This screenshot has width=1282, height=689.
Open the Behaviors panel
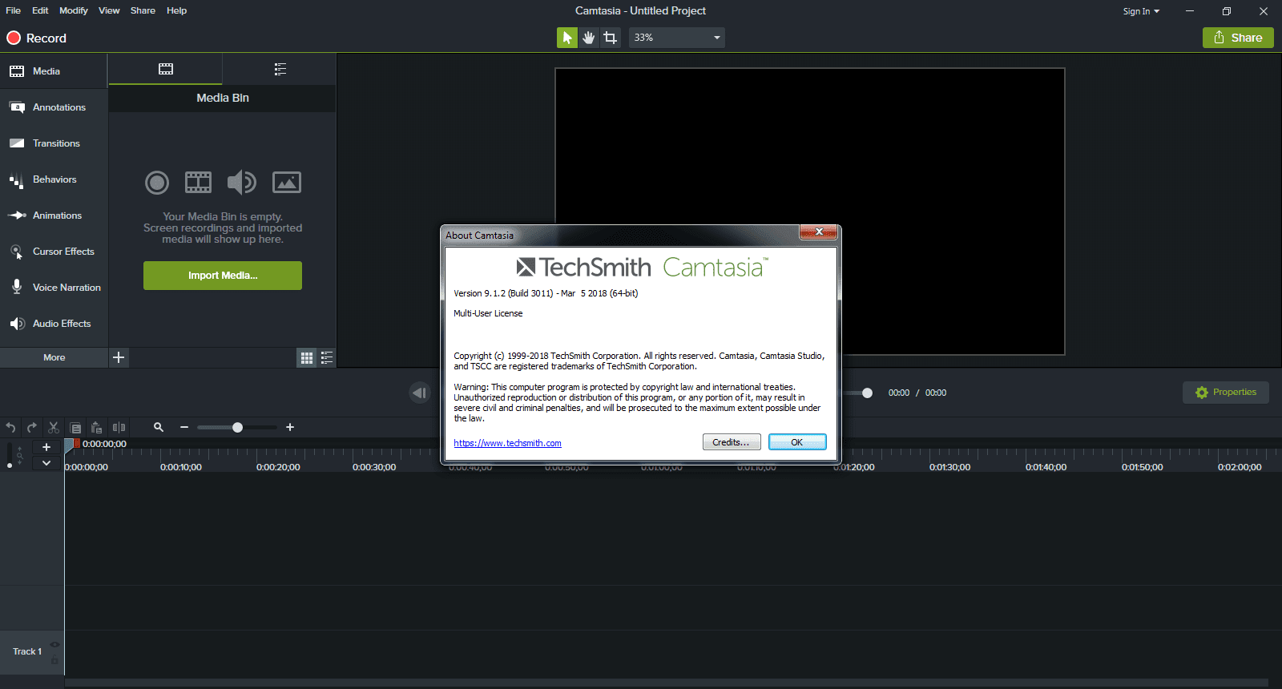(54, 179)
